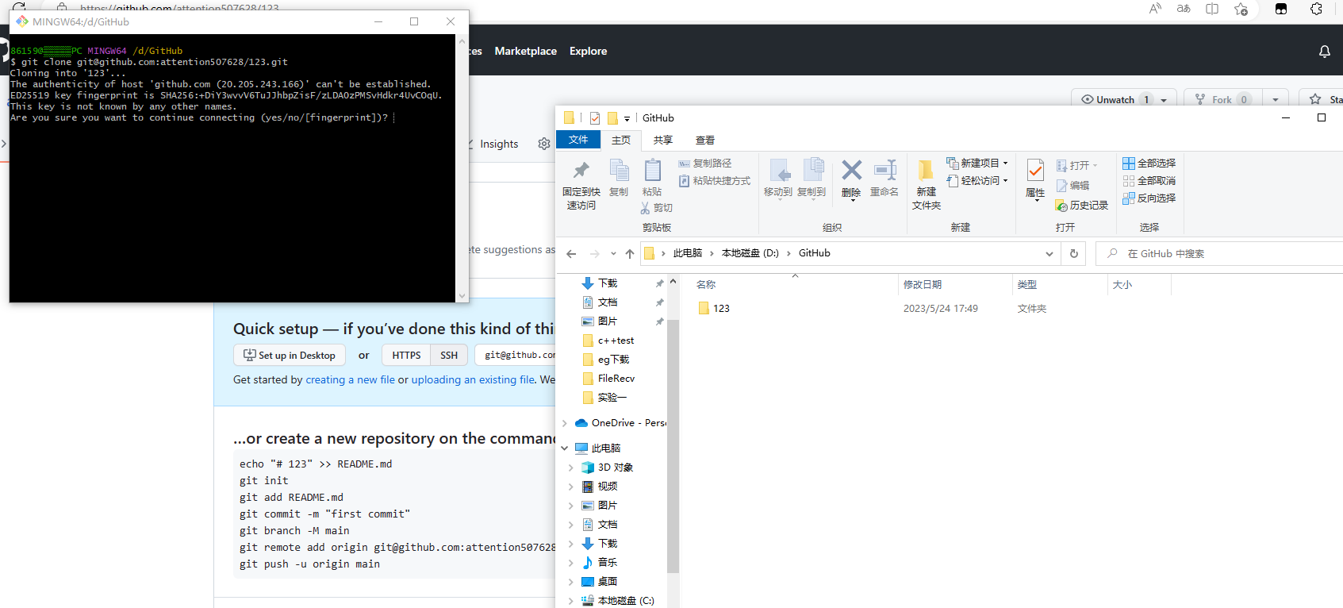Click 全部取消 in the ribbon

click(1149, 181)
